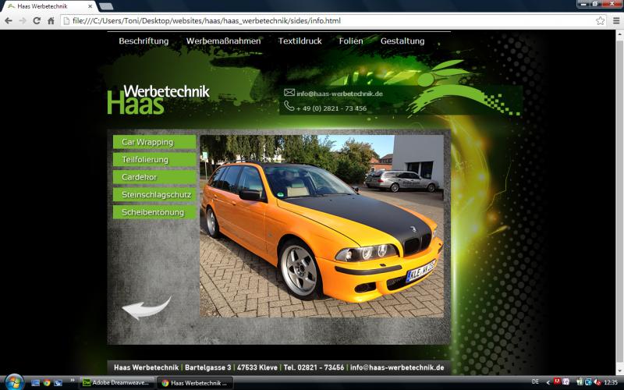The height and width of the screenshot is (390, 624).
Task: Select Textildruck in the top navigation
Action: (x=300, y=41)
